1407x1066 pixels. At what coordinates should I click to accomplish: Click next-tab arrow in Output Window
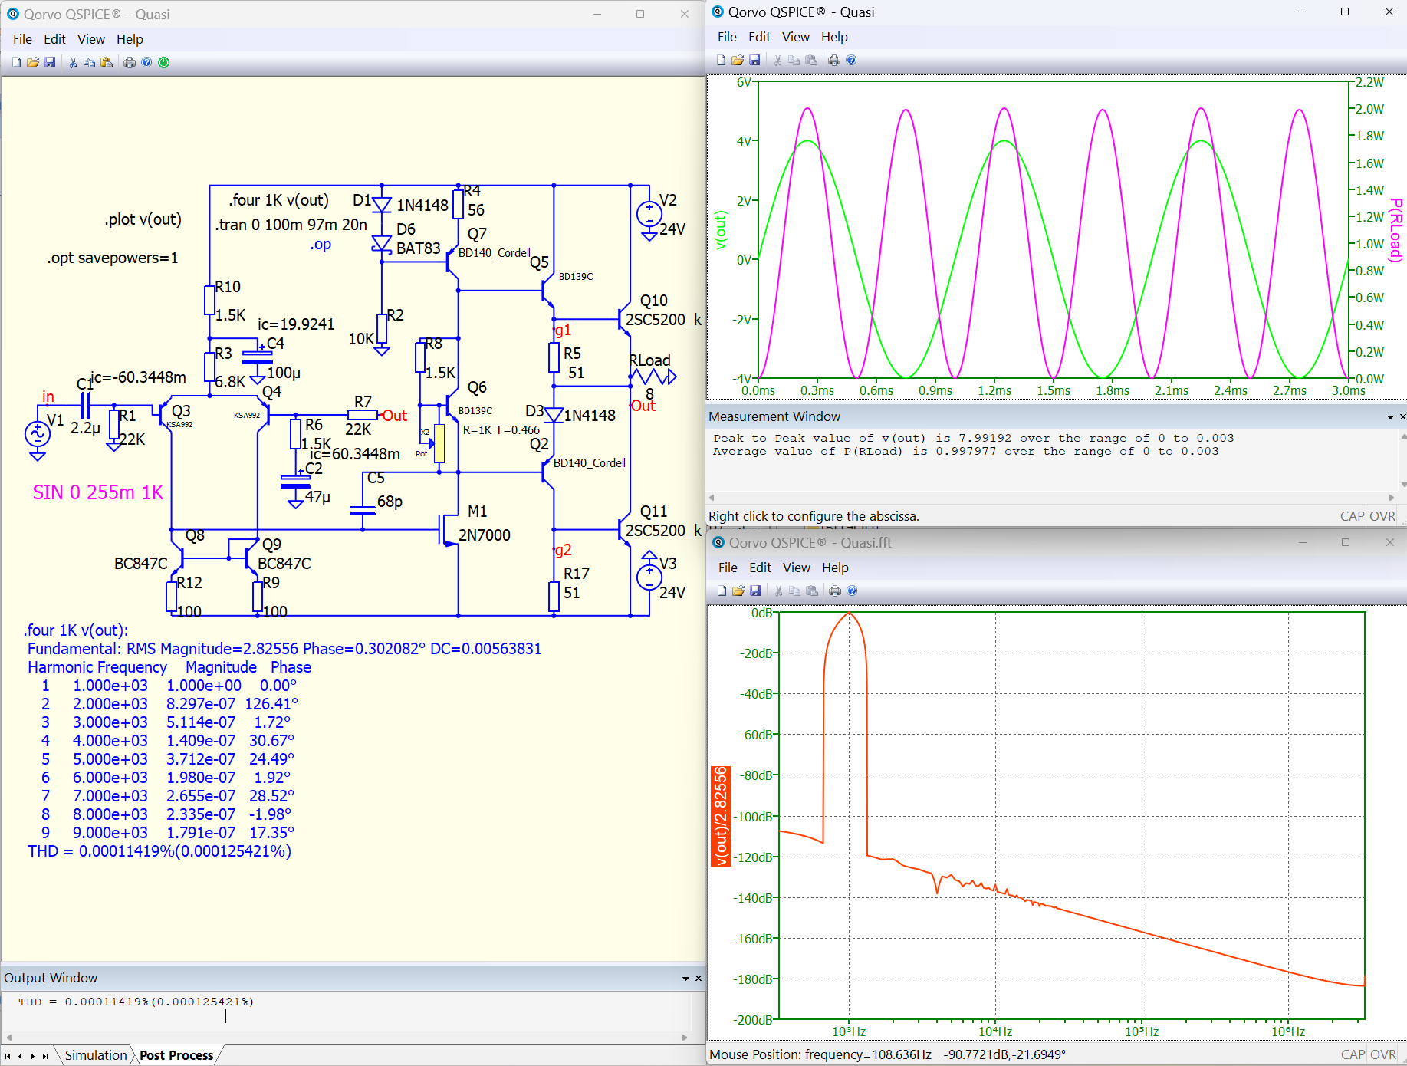point(33,1056)
